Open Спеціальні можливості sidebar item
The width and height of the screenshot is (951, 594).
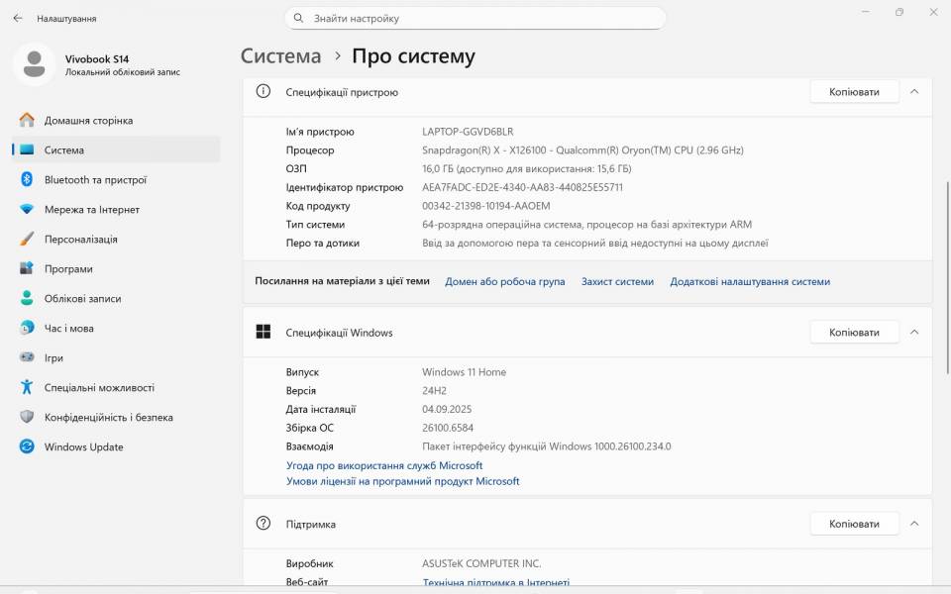99,387
